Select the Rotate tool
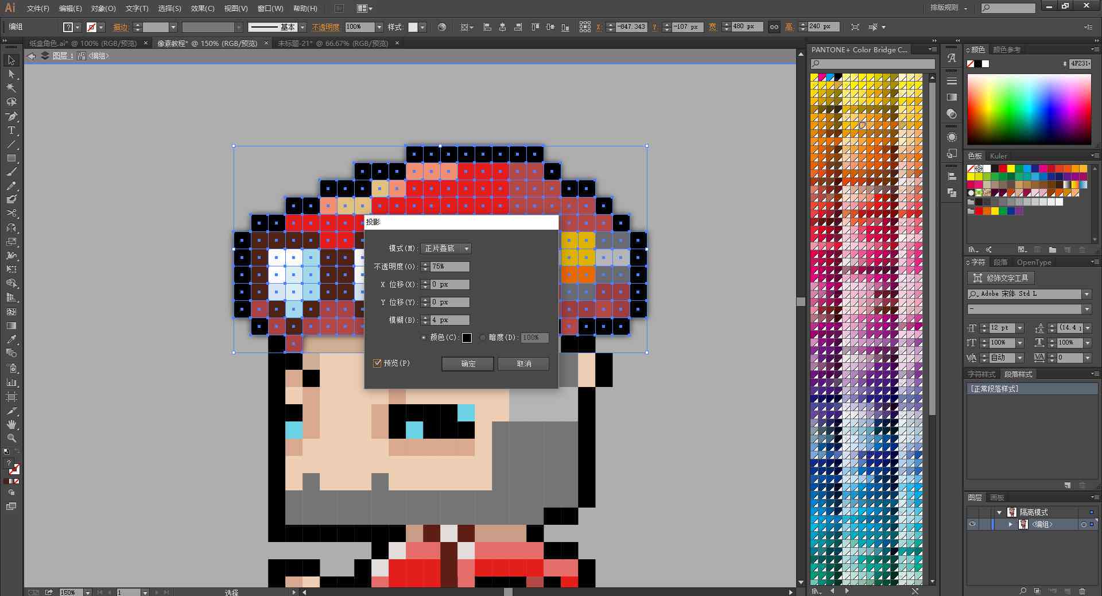The image size is (1102, 596). click(x=11, y=227)
